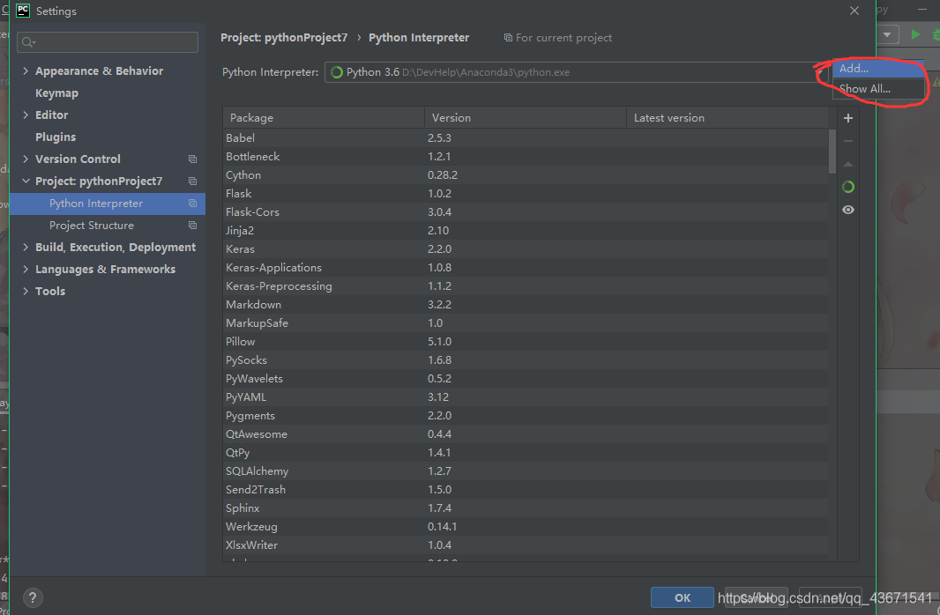Select the Markdown package row
The image size is (940, 615).
click(x=526, y=304)
